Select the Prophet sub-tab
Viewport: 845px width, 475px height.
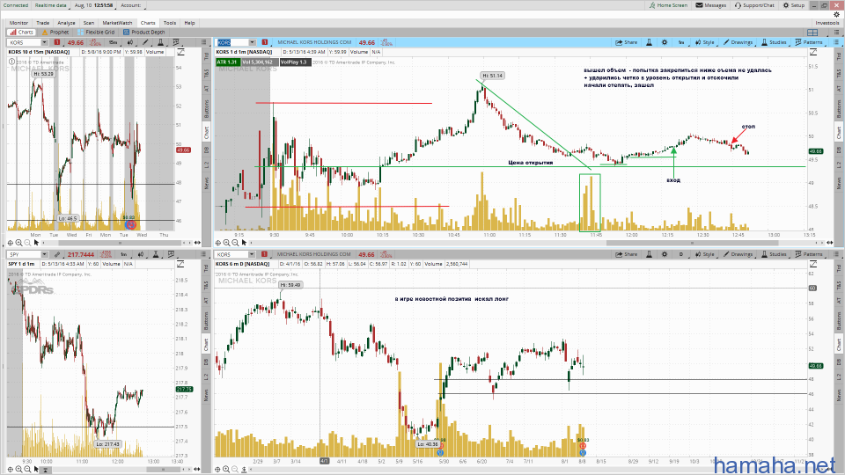[x=55, y=33]
